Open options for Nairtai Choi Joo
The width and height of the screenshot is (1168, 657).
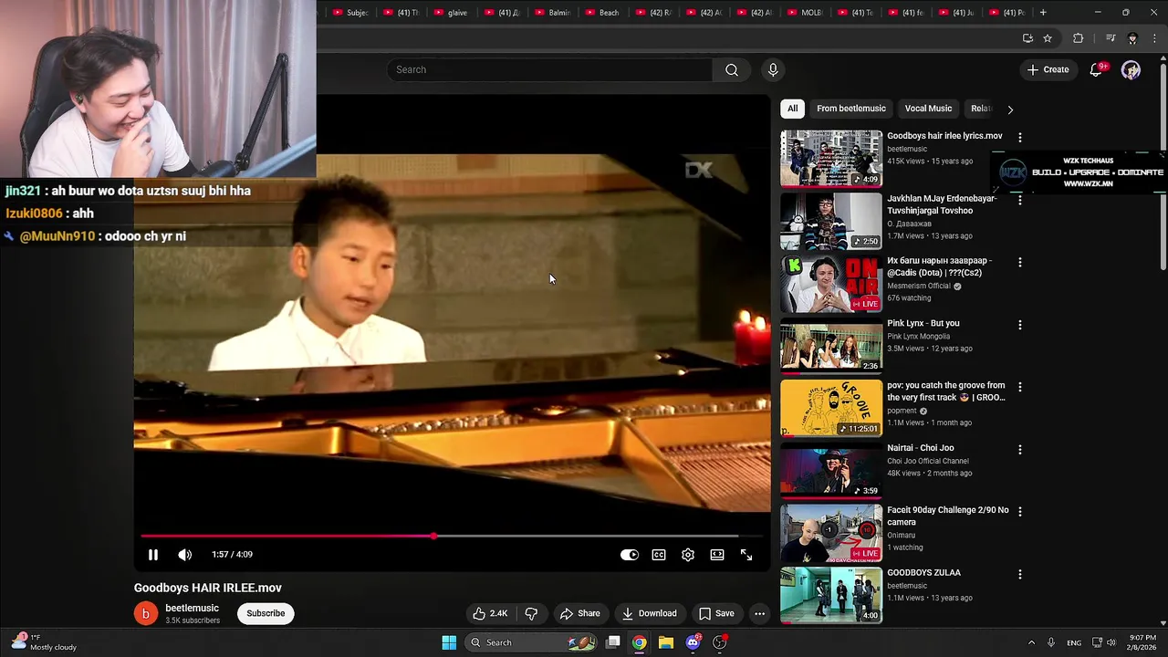[x=1019, y=450]
